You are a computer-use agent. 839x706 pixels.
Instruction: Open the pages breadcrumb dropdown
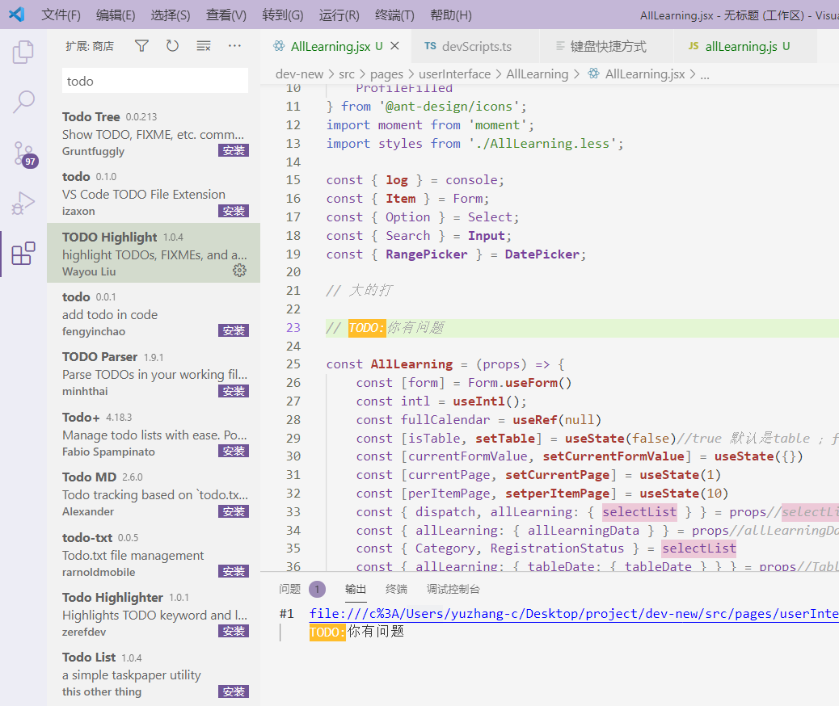[387, 74]
